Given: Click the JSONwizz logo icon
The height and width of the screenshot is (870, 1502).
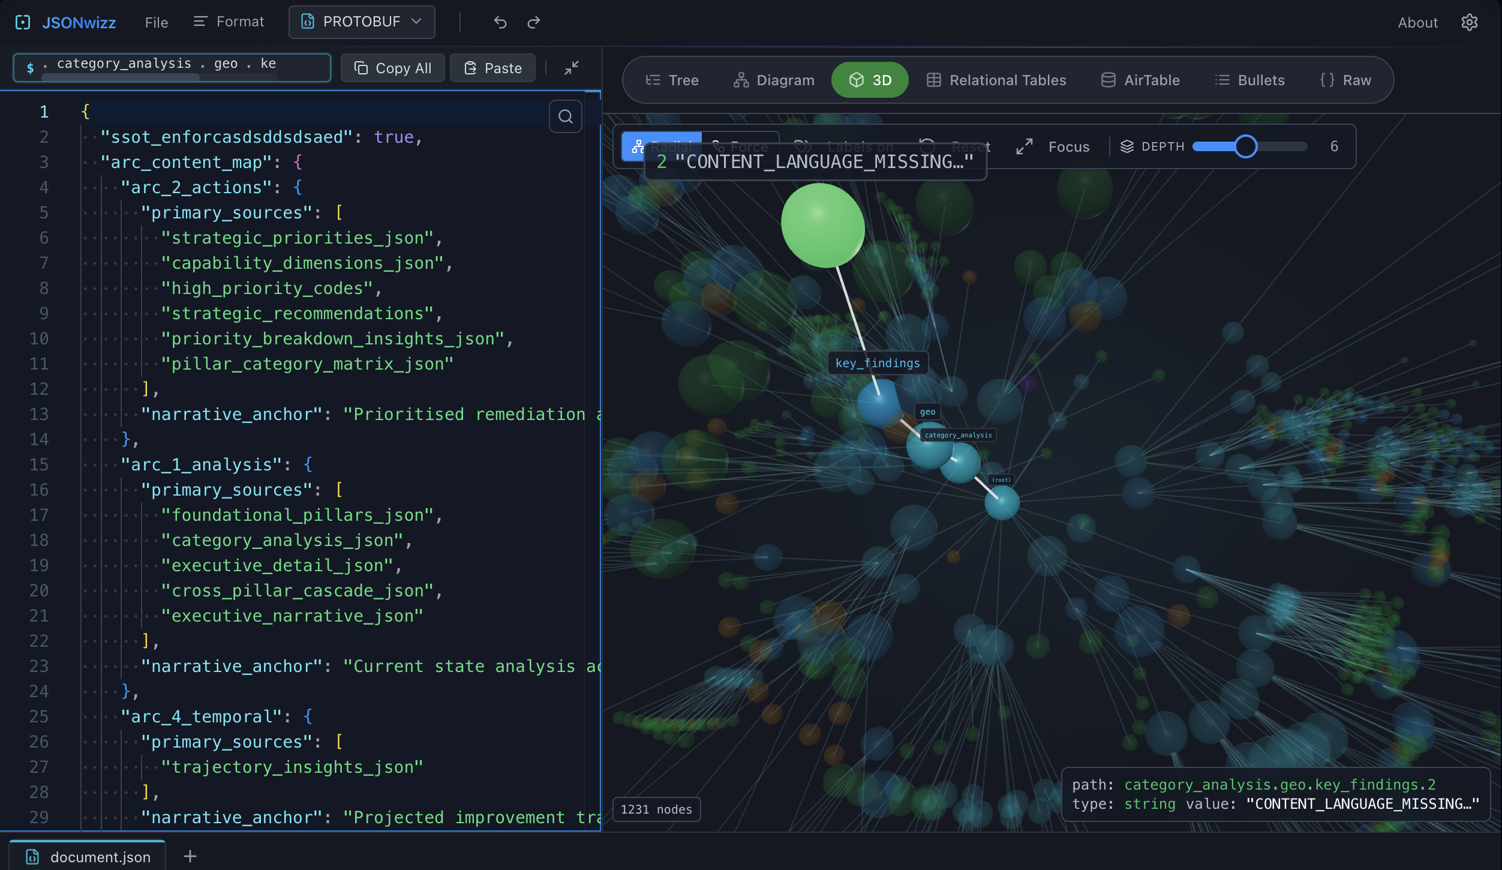Looking at the screenshot, I should point(23,23).
